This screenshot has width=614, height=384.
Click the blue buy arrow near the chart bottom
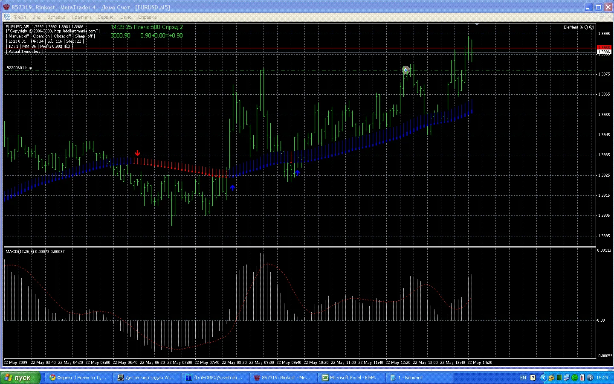pos(232,187)
